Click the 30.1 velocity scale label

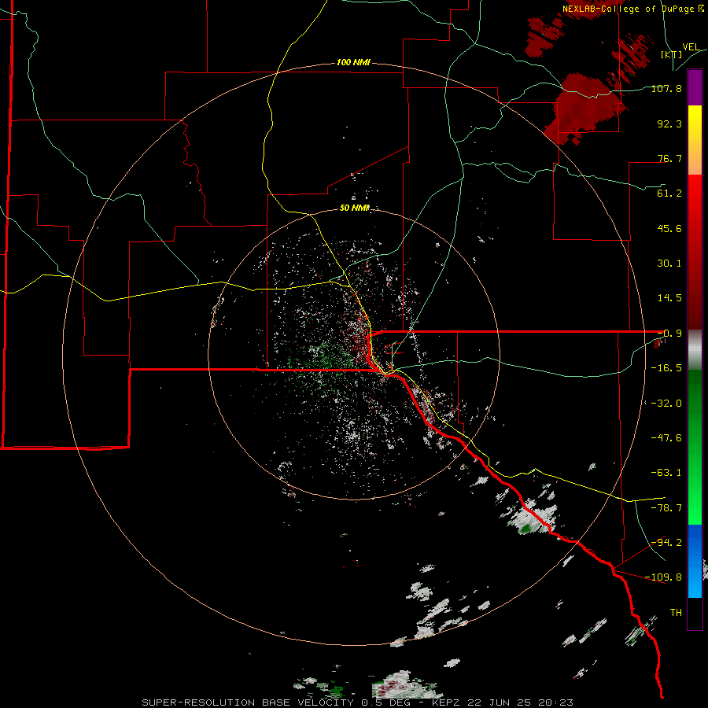pos(669,264)
